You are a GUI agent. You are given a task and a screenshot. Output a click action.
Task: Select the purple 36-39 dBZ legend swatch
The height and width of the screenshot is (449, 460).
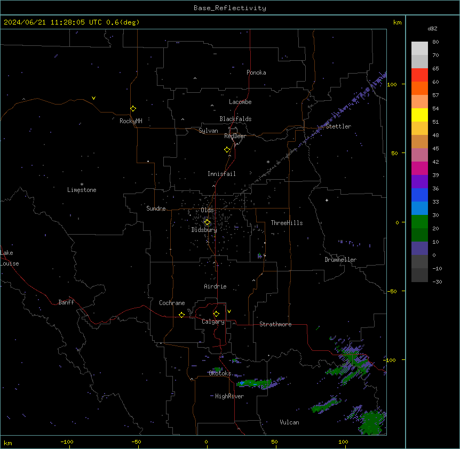[x=419, y=181]
